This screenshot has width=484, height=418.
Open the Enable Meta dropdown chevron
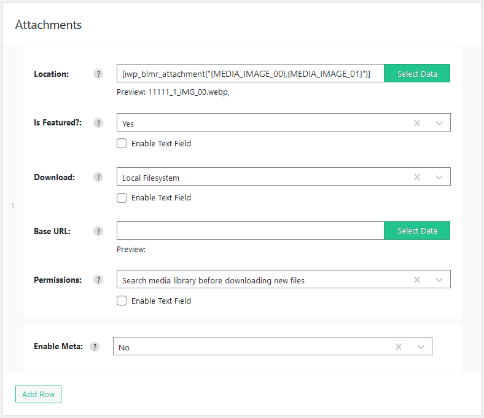point(420,347)
